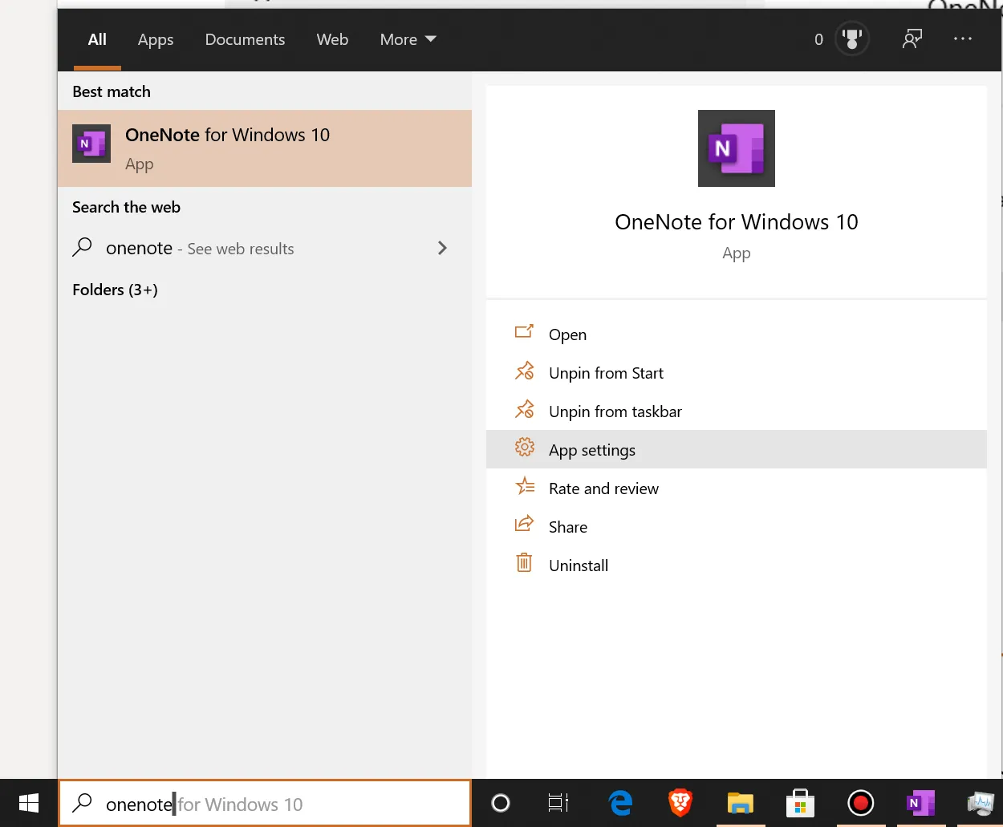Image resolution: width=1003 pixels, height=827 pixels.
Task: Click the Uninstall trash can icon
Action: pos(524,562)
